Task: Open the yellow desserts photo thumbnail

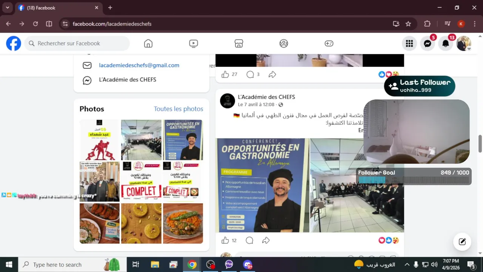Action: pyautogui.click(x=141, y=223)
